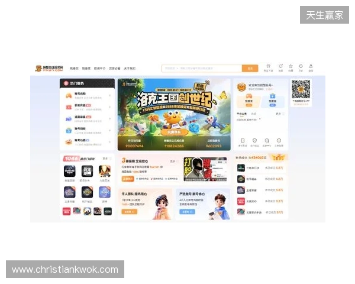Click the red coupon icon for 折扣充值
This screenshot has height=284, width=355.
[69, 107]
